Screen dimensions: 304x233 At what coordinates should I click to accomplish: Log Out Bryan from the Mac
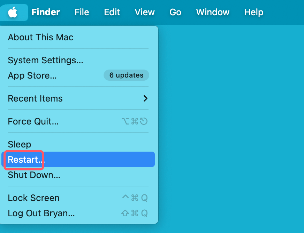click(41, 213)
